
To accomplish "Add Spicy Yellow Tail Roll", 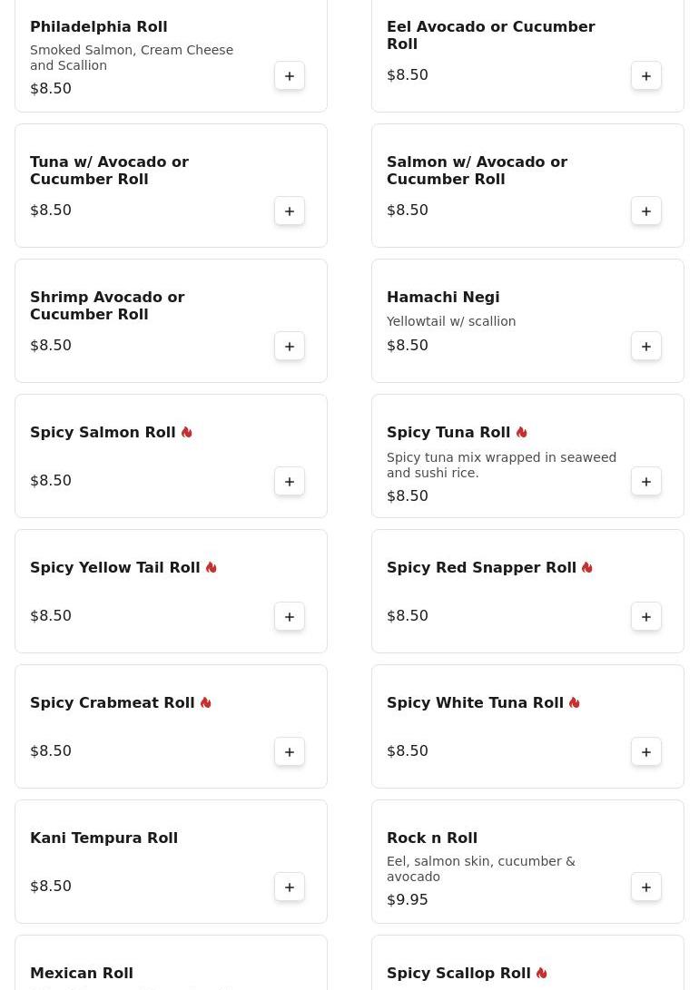I will pos(290,617).
